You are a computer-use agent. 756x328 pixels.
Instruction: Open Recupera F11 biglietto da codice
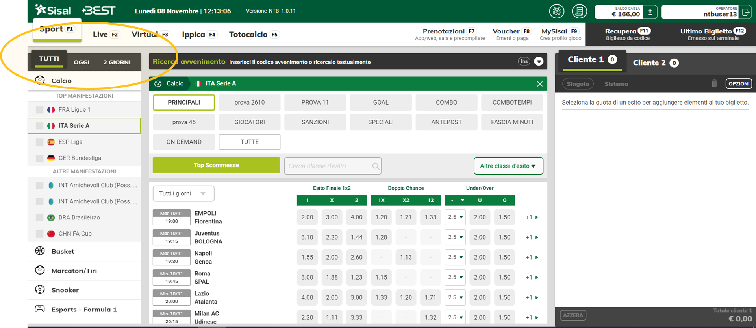tap(628, 34)
